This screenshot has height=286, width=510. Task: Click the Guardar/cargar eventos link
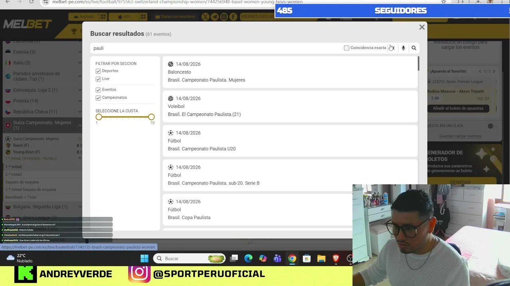[460, 136]
